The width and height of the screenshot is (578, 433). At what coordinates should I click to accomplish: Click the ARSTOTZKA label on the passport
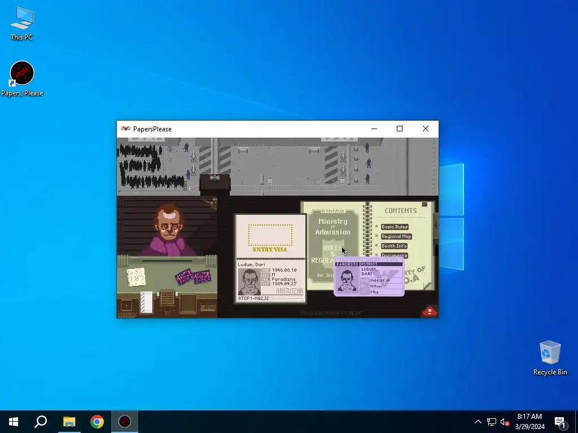290,291
